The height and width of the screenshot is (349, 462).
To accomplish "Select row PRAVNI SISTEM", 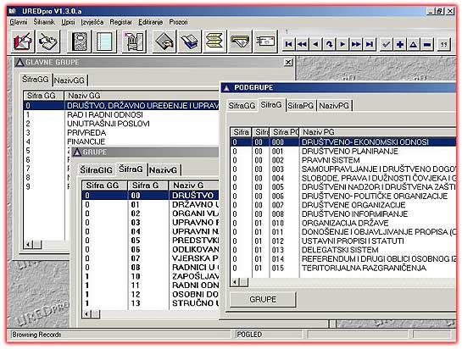I will (343, 160).
